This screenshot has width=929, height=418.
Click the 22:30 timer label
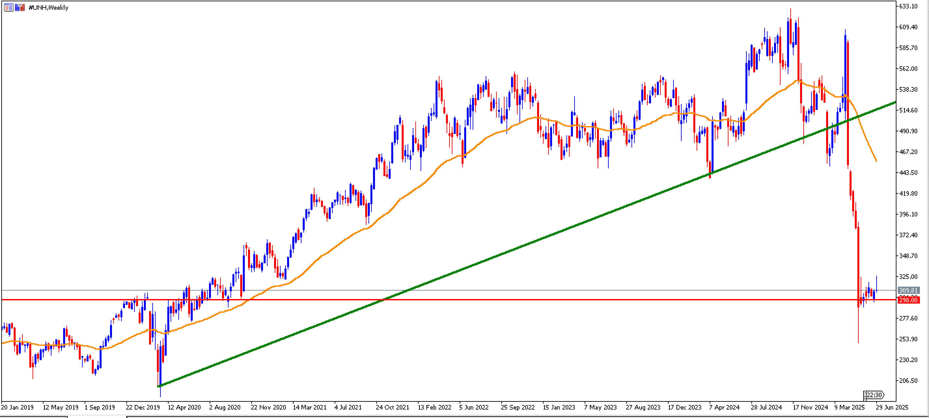click(x=874, y=395)
